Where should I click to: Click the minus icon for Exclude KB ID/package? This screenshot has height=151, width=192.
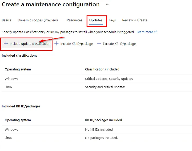[x=99, y=44]
